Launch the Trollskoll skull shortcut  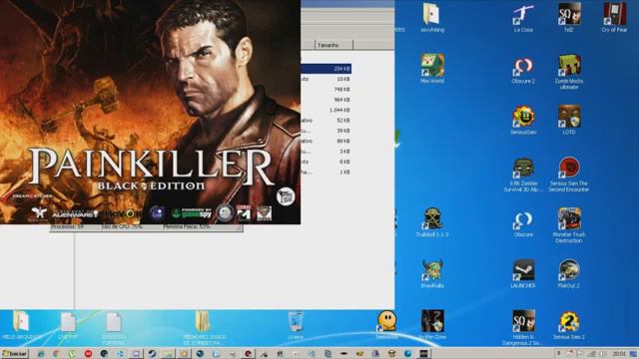(x=432, y=222)
